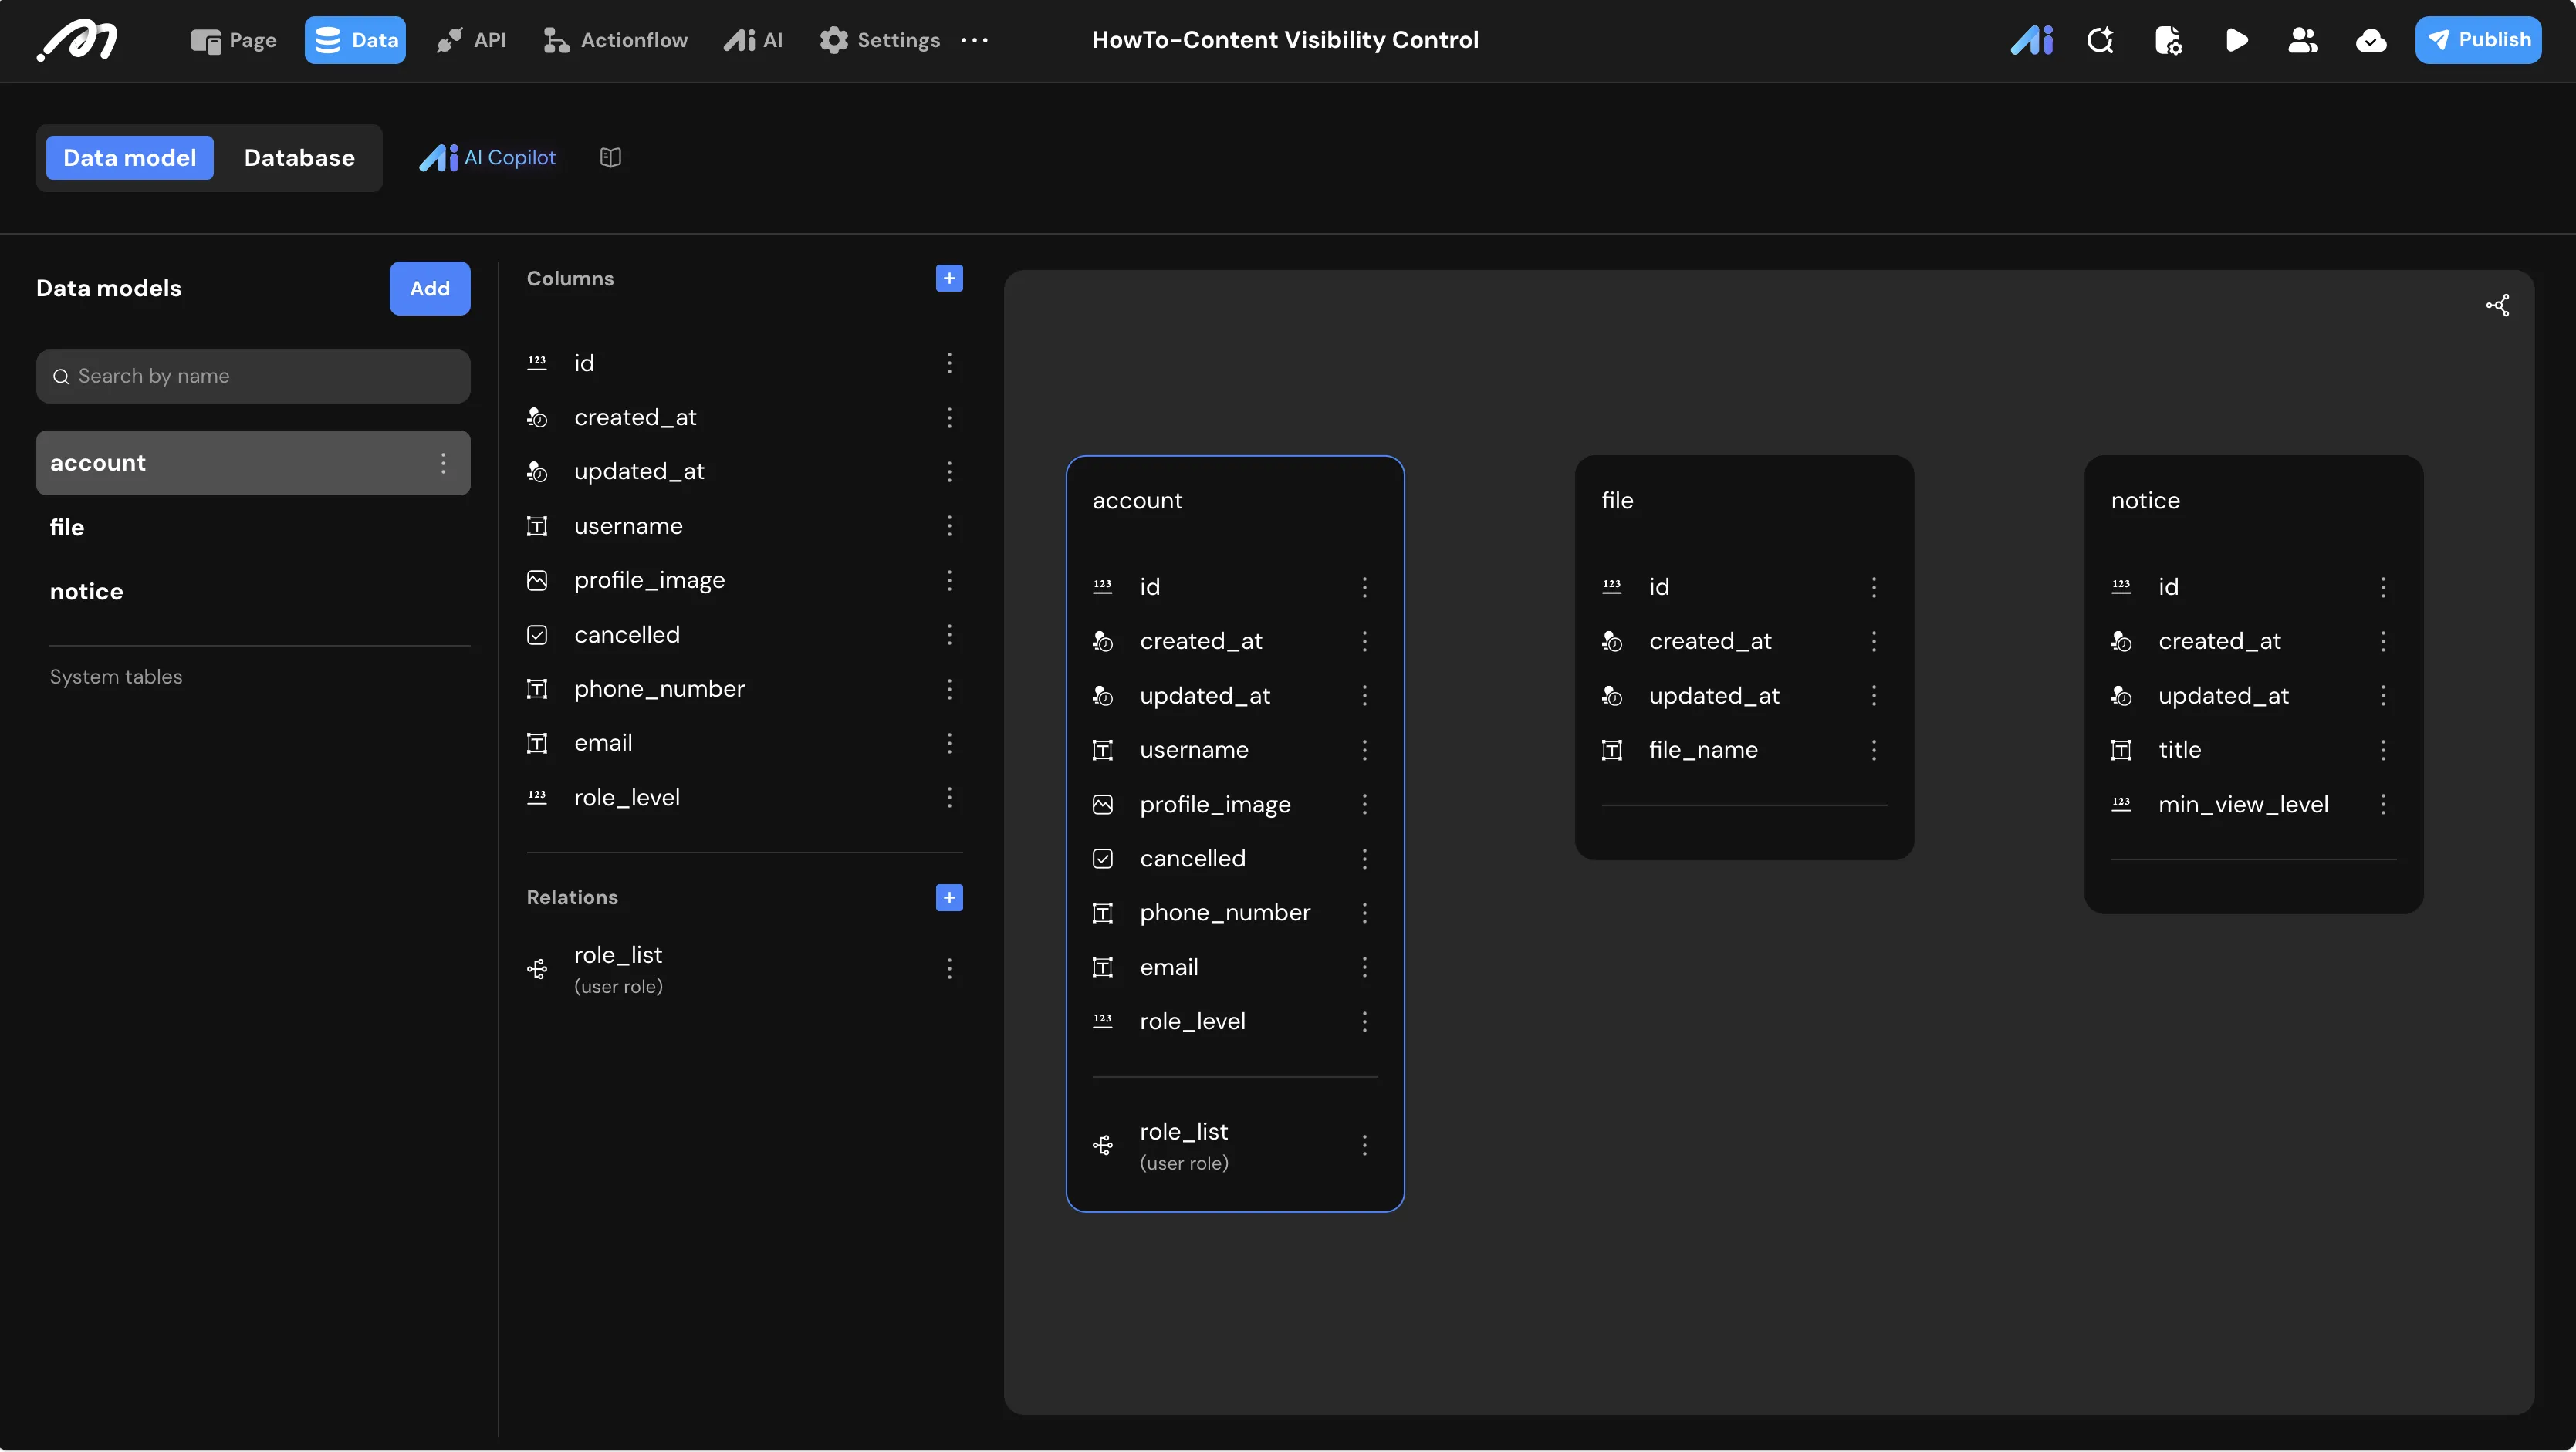Viewport: 2576px width, 1452px height.
Task: Select the notice data model in sidebar
Action: click(253, 592)
